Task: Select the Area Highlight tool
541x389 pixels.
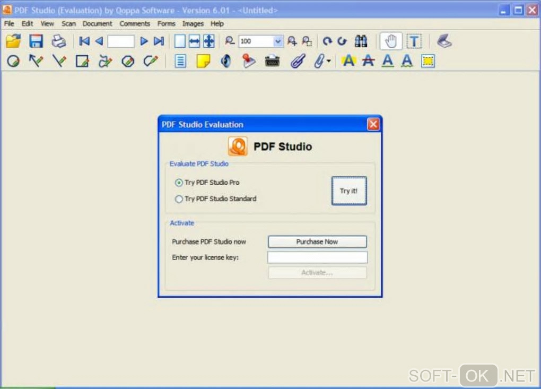Action: point(428,62)
